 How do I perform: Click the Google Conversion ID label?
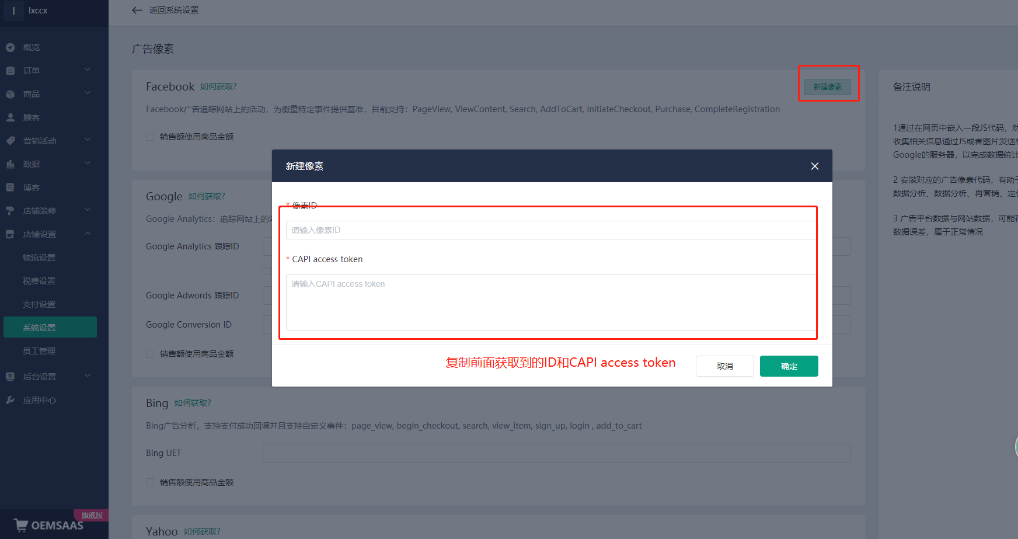pyautogui.click(x=189, y=325)
